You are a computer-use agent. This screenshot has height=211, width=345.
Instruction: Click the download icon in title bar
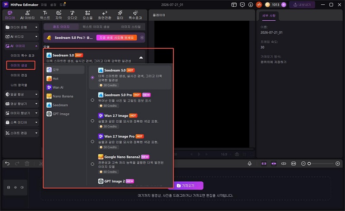coord(251,5)
